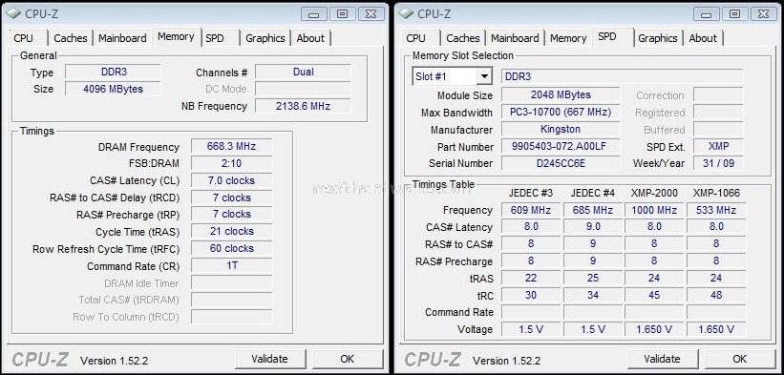The width and height of the screenshot is (784, 375).
Task: Open About tab in left CPU-Z window
Action: tap(310, 38)
